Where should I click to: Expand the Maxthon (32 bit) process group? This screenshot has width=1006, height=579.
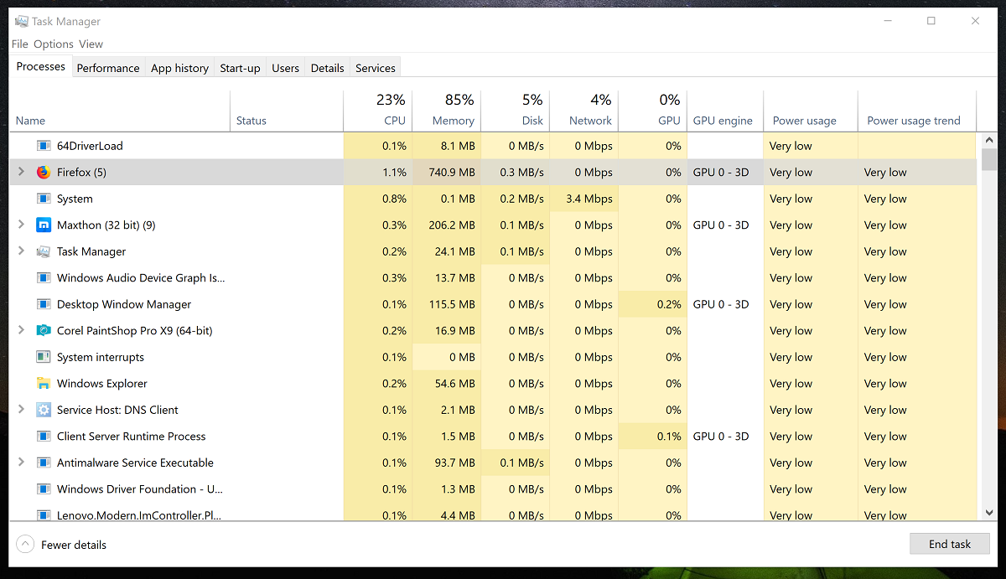(x=21, y=225)
